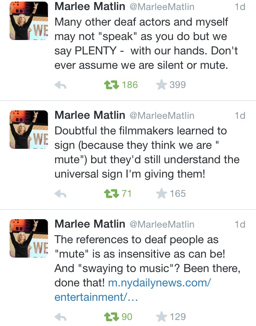256x326 pixels.
Task: Tap @MarleeMatlin handle on second tweet
Action: point(162,116)
